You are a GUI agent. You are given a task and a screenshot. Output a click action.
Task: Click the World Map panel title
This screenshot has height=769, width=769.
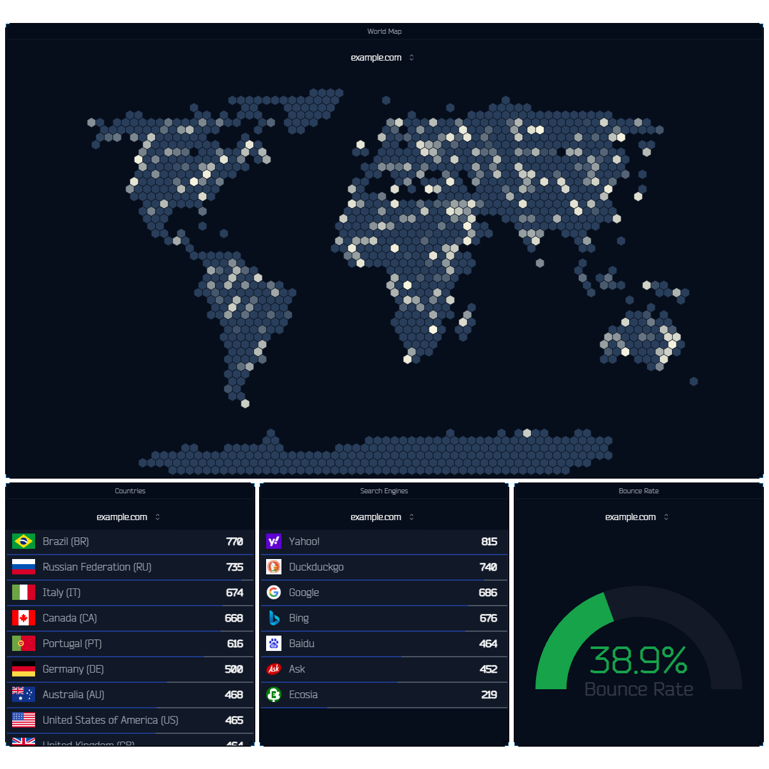384,31
